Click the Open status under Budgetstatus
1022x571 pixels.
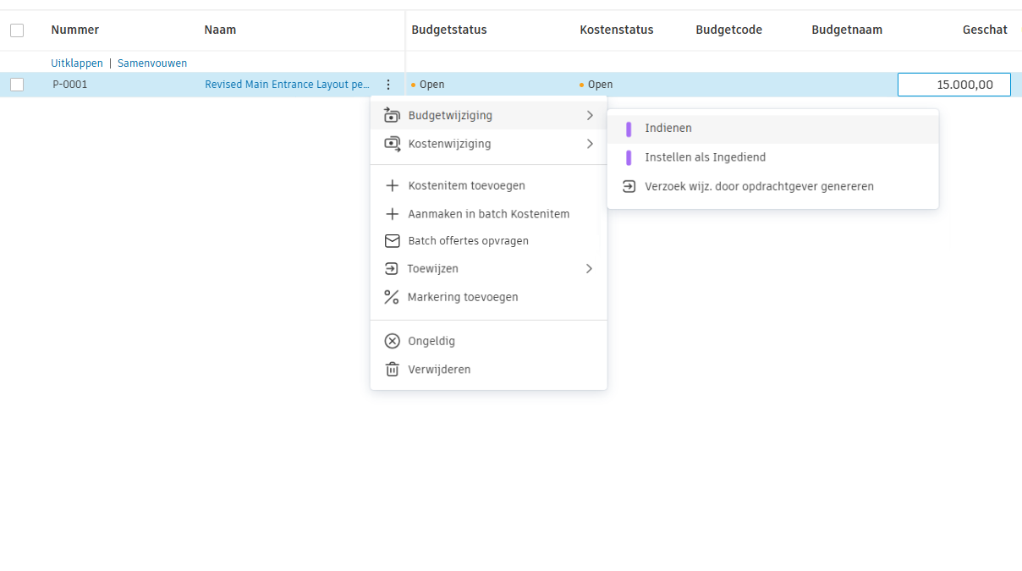coord(428,85)
